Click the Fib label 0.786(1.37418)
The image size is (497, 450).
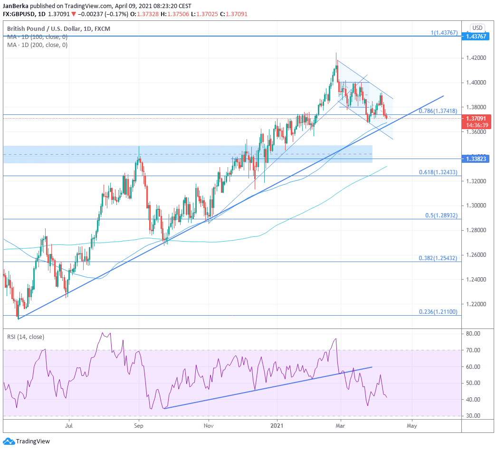(438, 111)
